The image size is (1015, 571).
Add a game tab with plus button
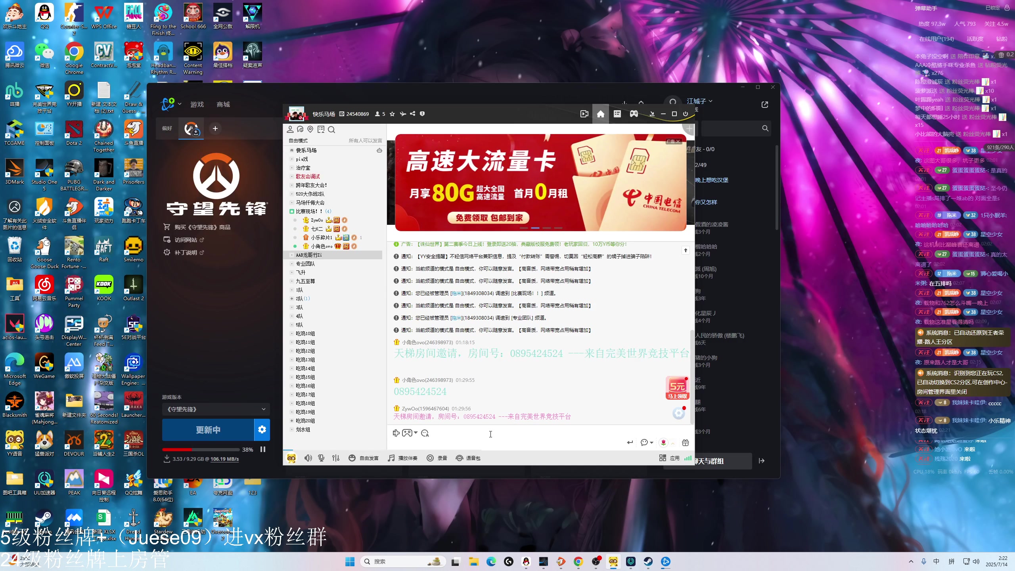pyautogui.click(x=215, y=128)
